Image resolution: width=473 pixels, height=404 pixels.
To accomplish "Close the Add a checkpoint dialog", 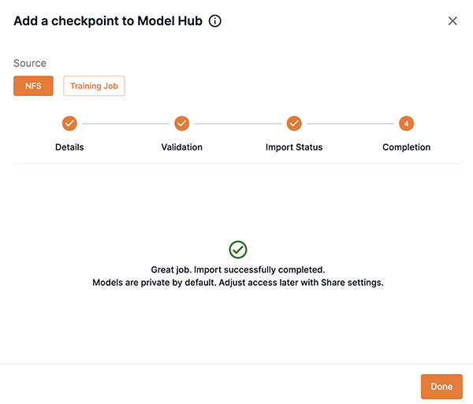I will pos(453,21).
